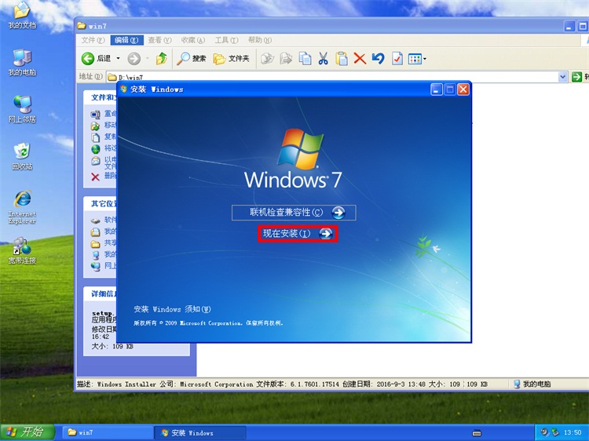The height and width of the screenshot is (441, 589).
Task: Open the Back button history dropdown
Action: 118,59
